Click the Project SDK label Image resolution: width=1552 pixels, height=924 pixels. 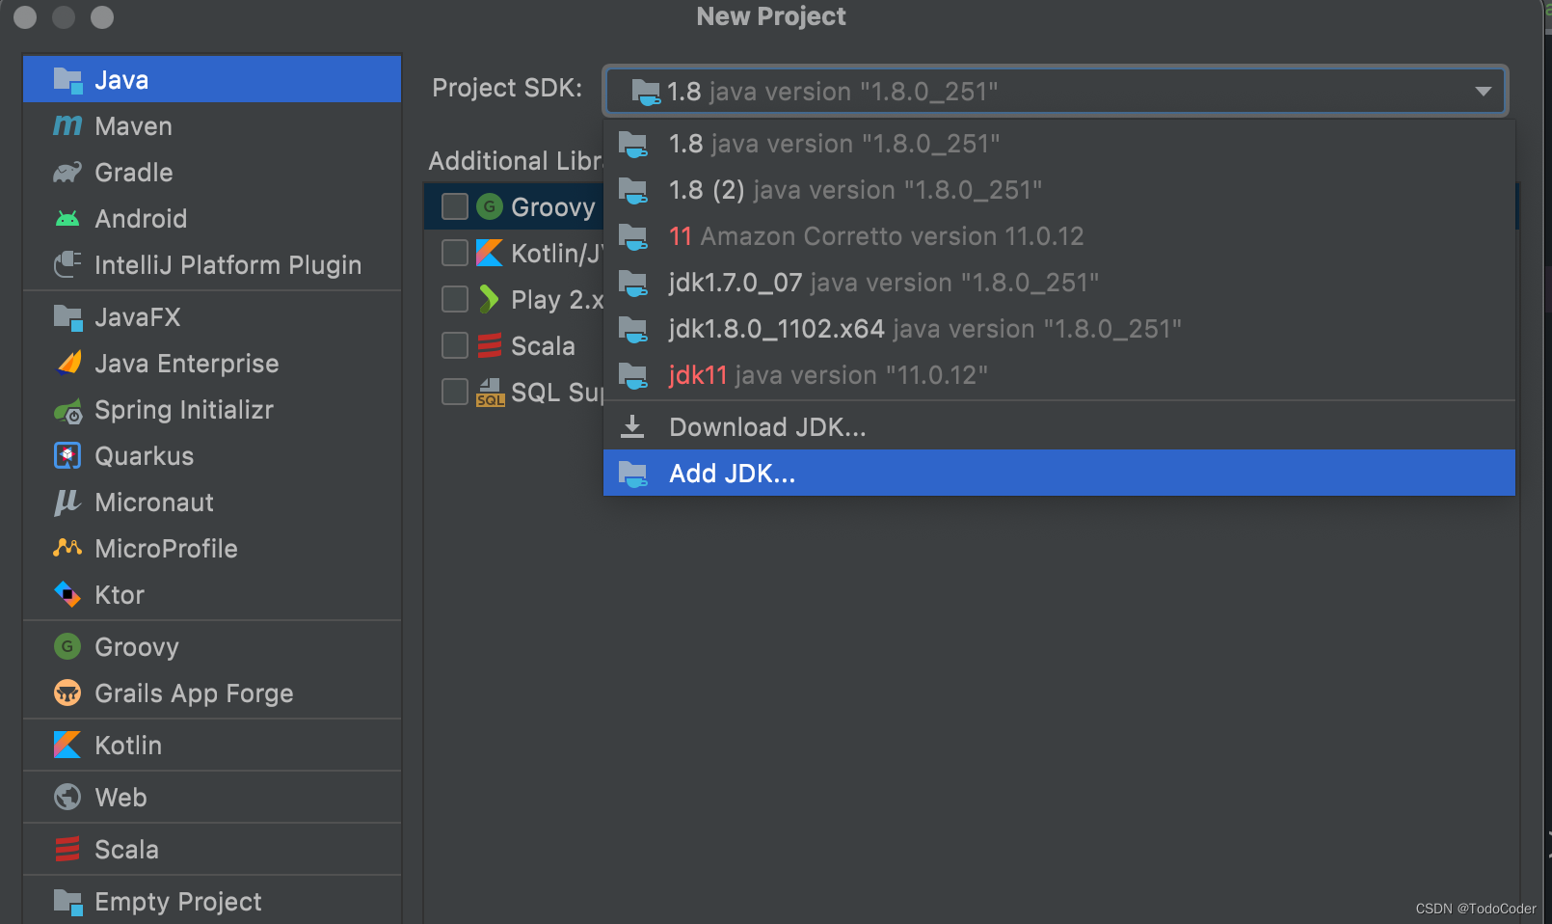pyautogui.click(x=507, y=88)
